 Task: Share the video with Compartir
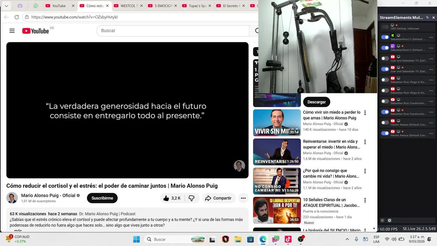click(x=218, y=198)
